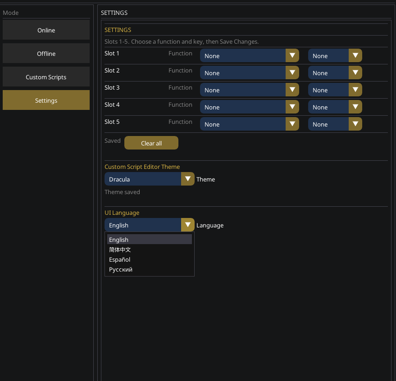Open the Slot 1 Function dropdown
This screenshot has width=396, height=381.
point(250,55)
